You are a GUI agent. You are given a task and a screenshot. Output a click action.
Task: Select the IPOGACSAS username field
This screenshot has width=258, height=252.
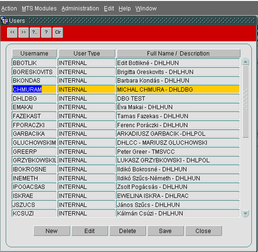click(x=34, y=187)
